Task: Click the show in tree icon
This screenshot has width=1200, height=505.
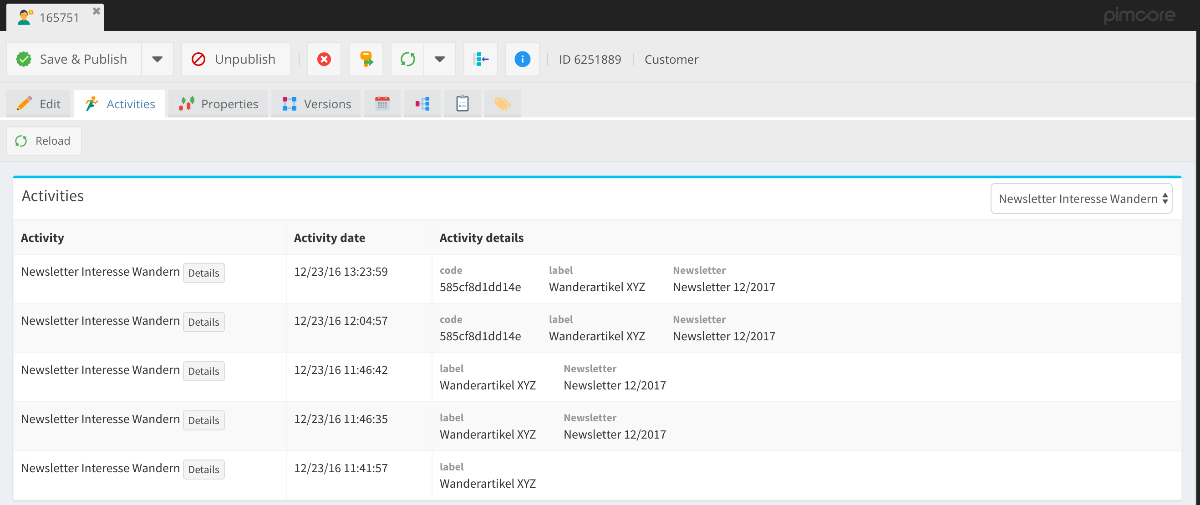Action: [480, 59]
